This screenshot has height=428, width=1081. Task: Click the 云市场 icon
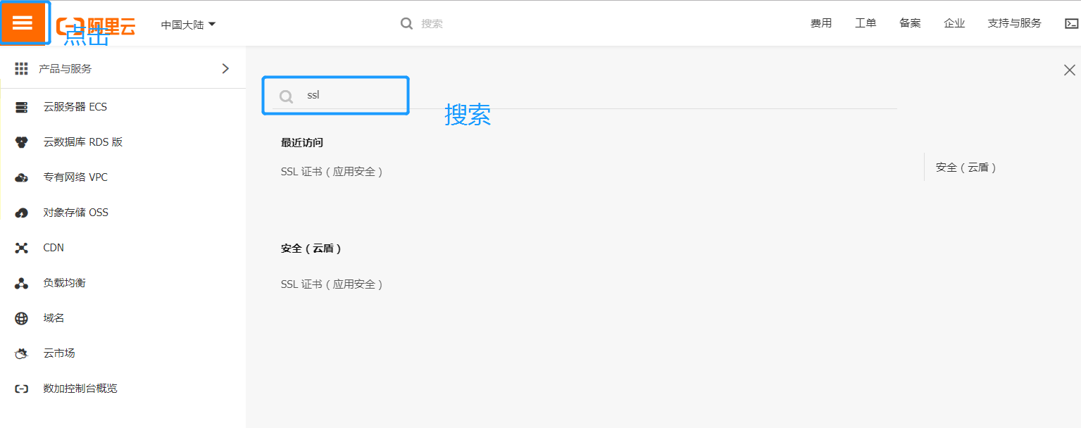click(x=22, y=353)
